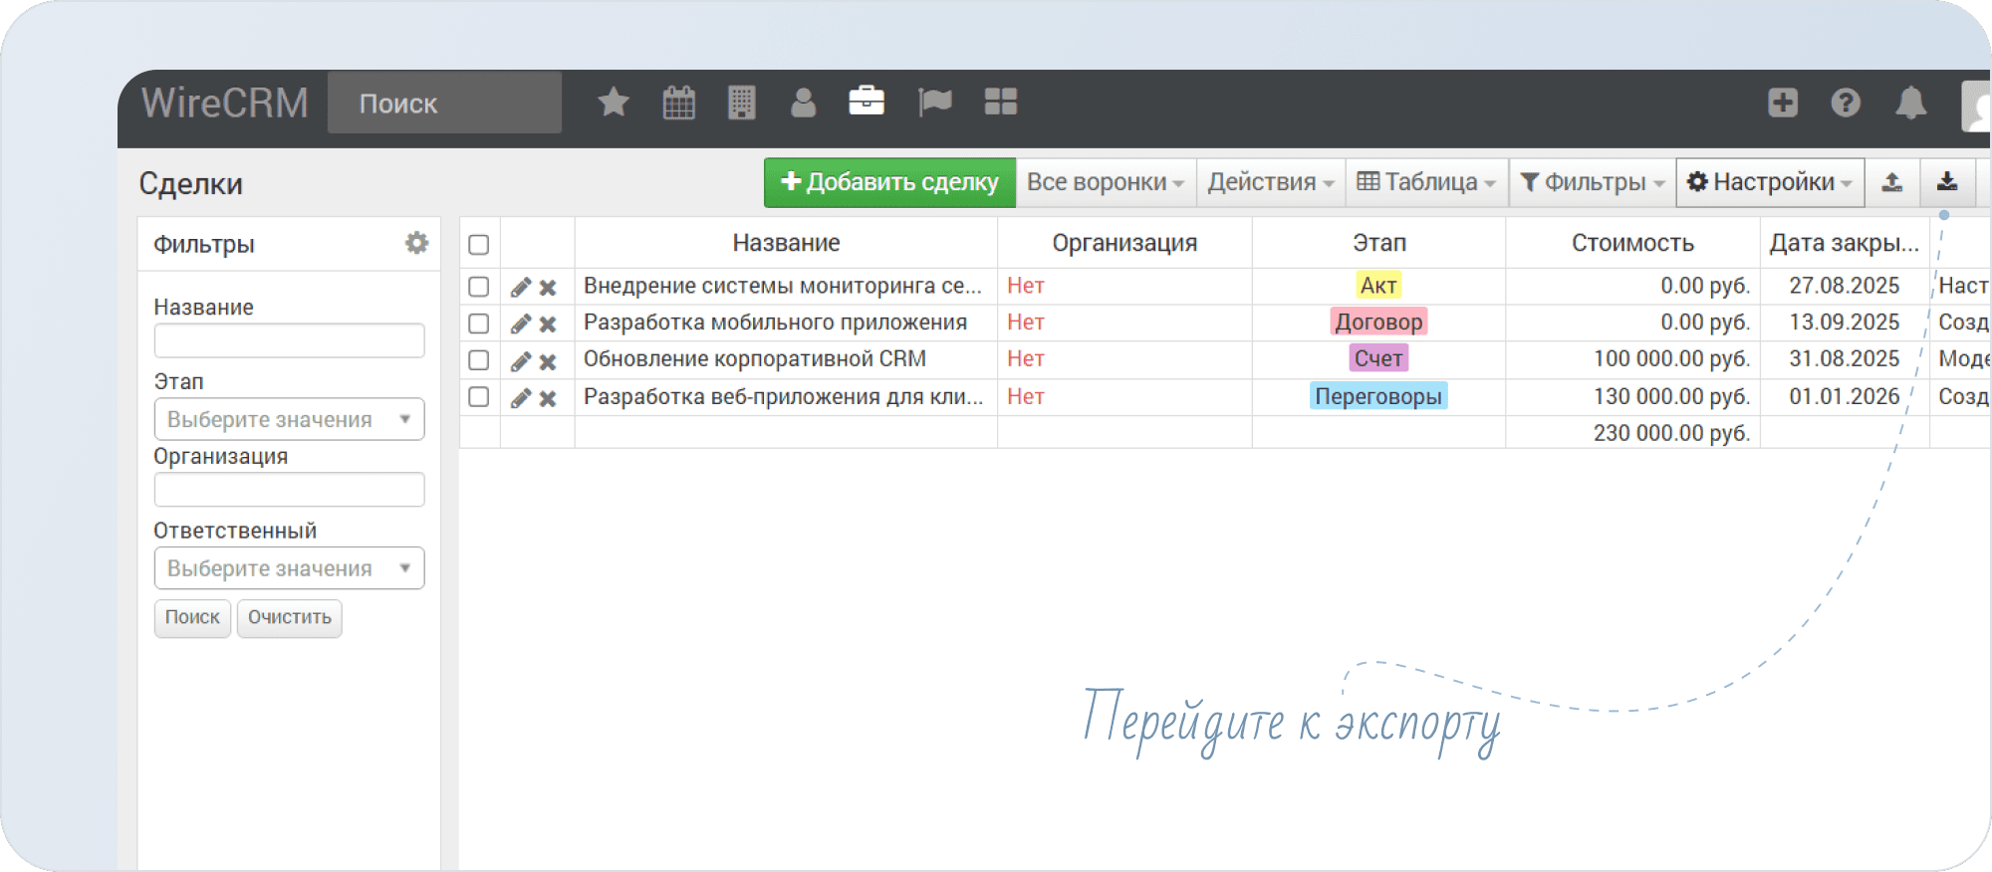1992x872 pixels.
Task: Click the pink Договор stage label
Action: click(1378, 322)
